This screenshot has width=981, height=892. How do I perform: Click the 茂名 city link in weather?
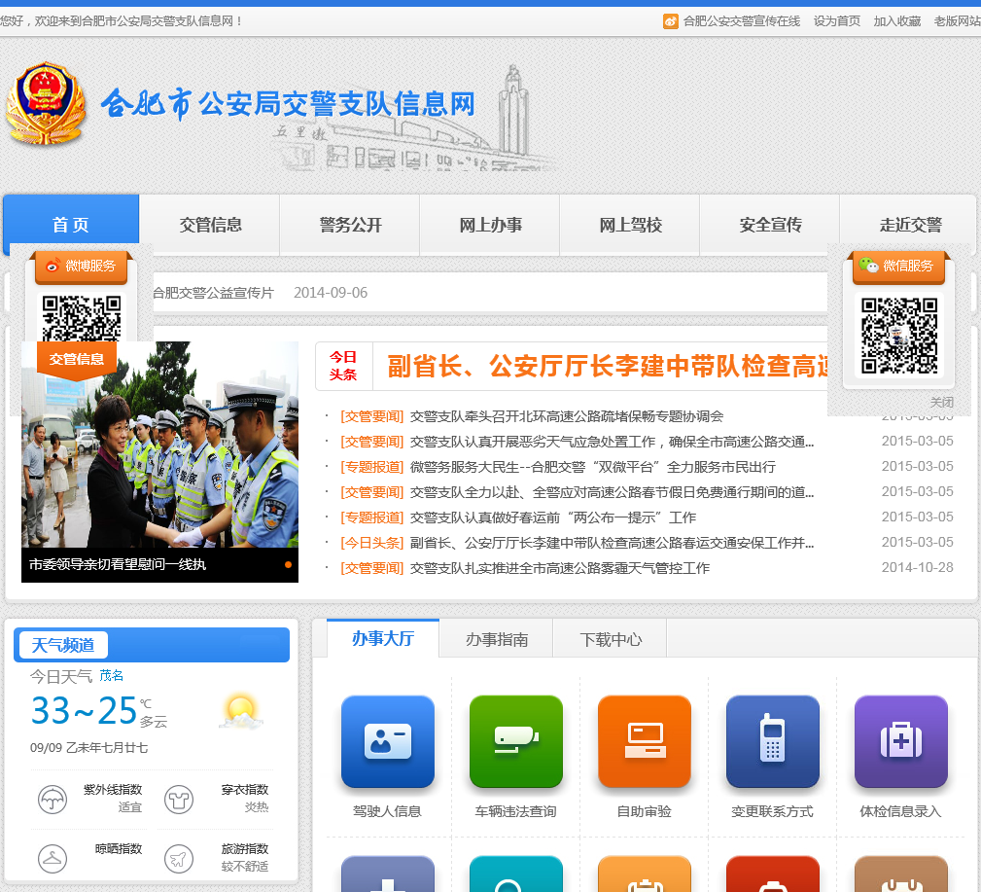point(112,675)
